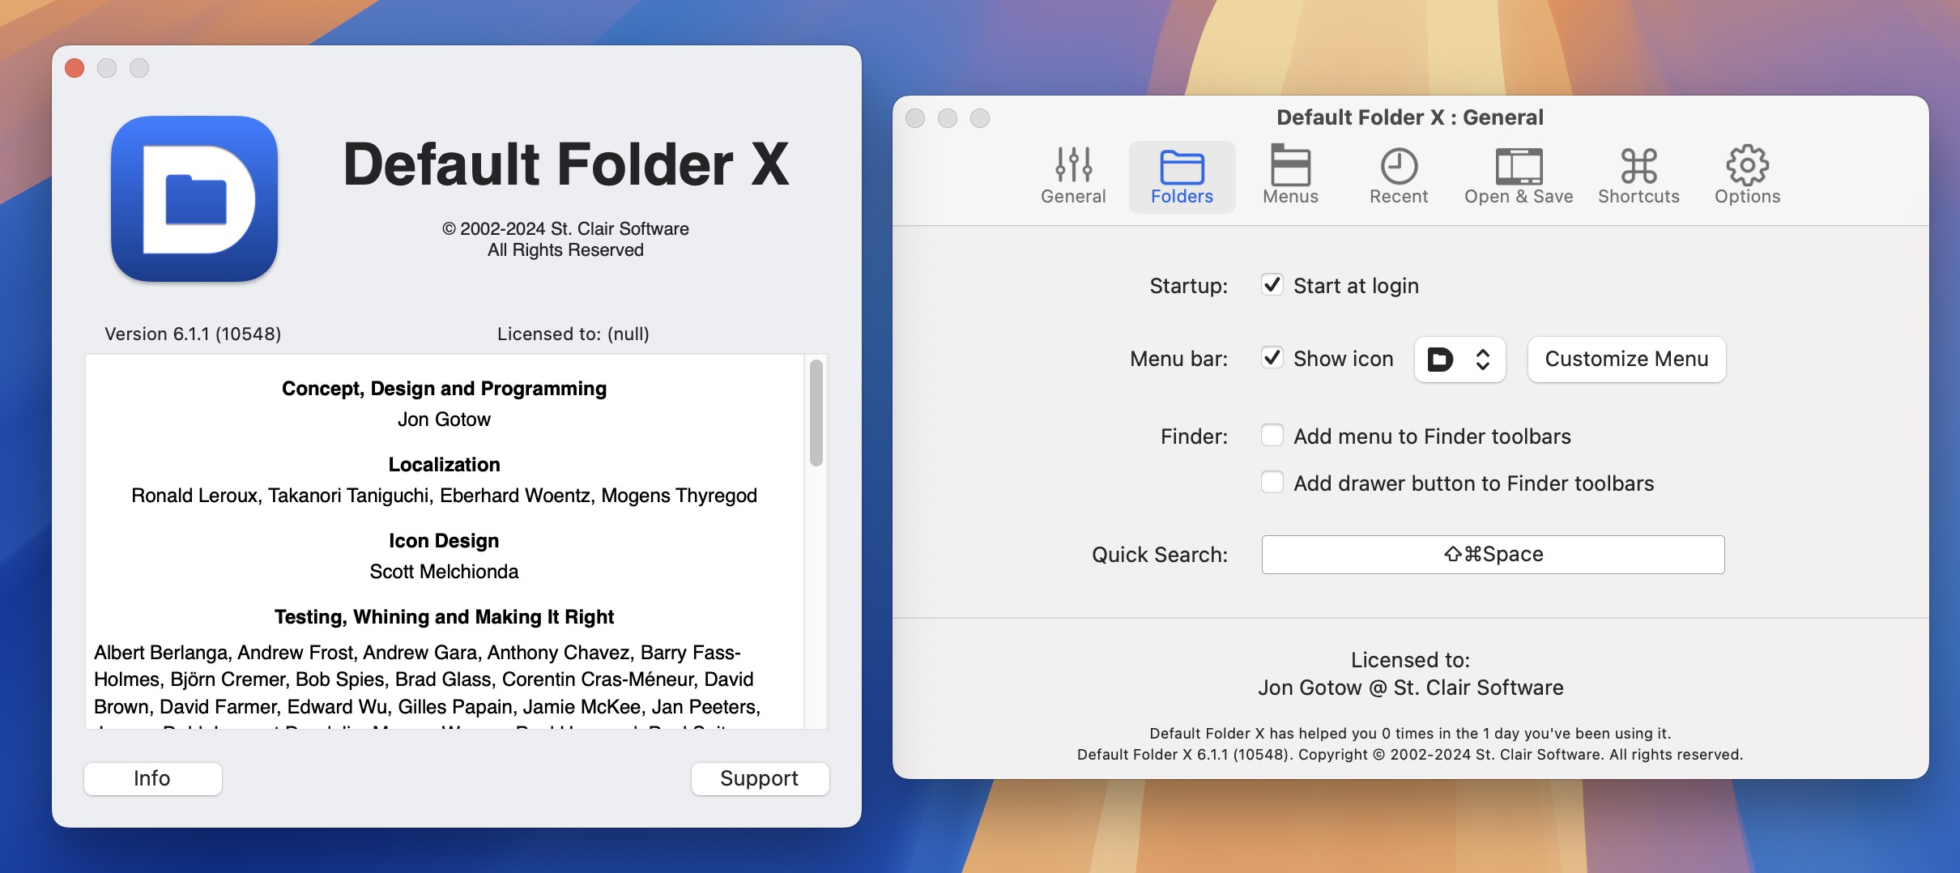The height and width of the screenshot is (873, 1960).
Task: Click the 'Scott Melchionda' credit name
Action: click(444, 572)
